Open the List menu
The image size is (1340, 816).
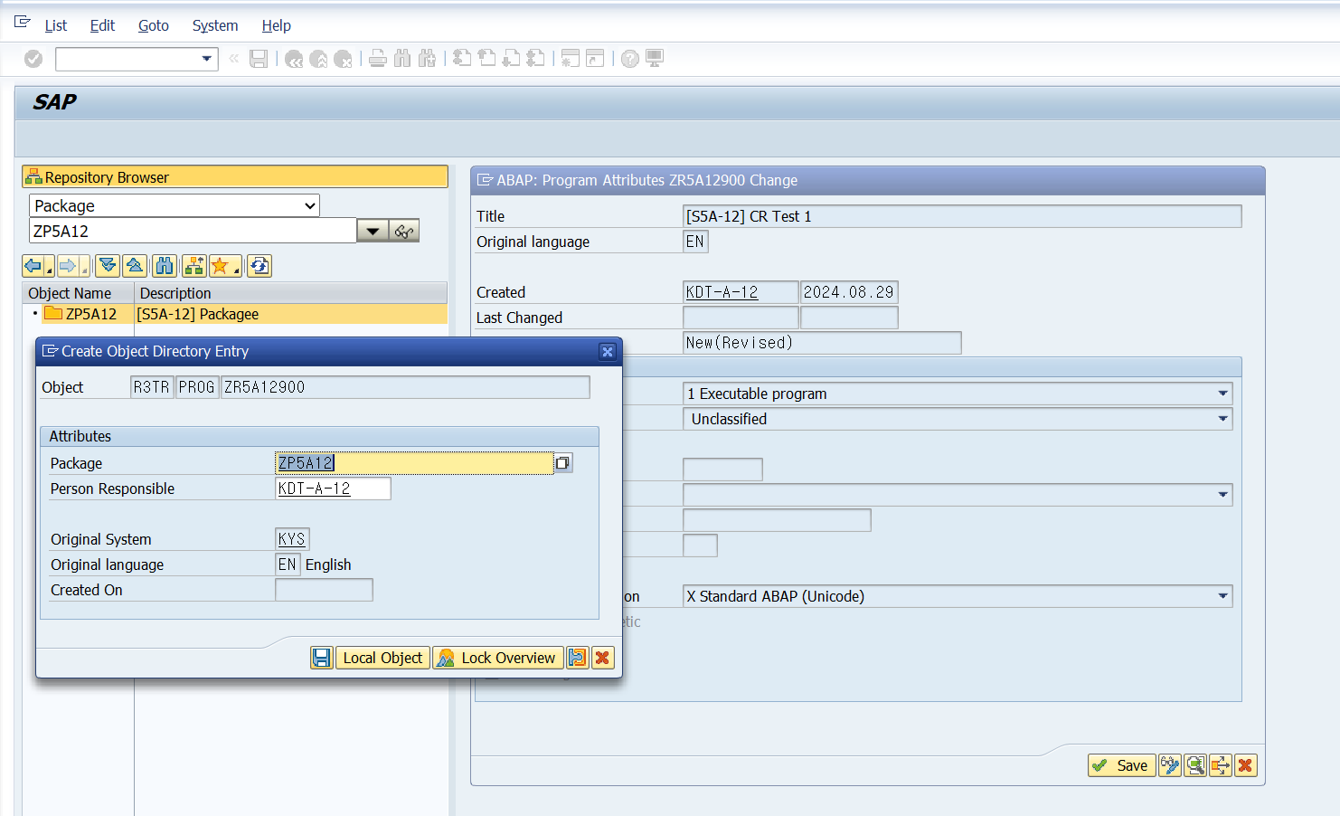click(x=56, y=25)
